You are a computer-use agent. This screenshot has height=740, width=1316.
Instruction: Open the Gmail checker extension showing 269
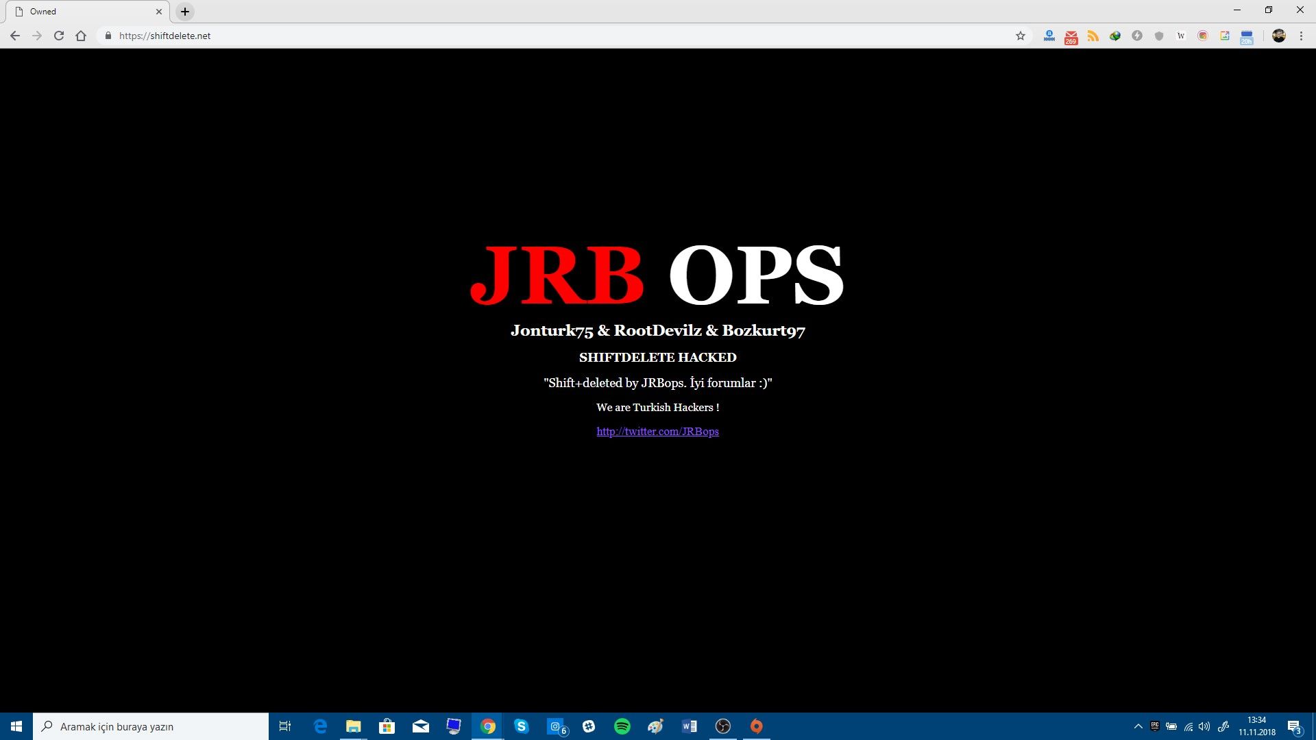[1071, 36]
